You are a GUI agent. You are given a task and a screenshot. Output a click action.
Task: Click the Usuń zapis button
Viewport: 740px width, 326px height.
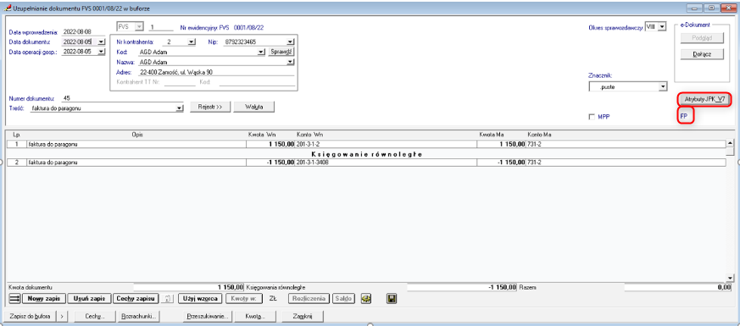click(90, 299)
